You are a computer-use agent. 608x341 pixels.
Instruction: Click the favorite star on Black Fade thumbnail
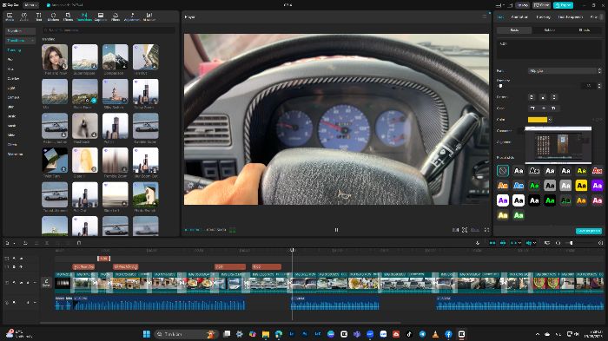coord(88,101)
